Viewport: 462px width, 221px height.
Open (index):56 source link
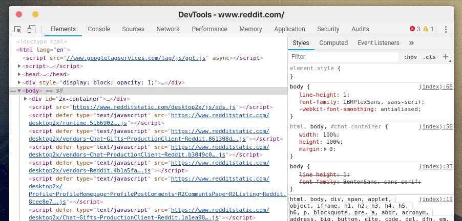coord(435,126)
